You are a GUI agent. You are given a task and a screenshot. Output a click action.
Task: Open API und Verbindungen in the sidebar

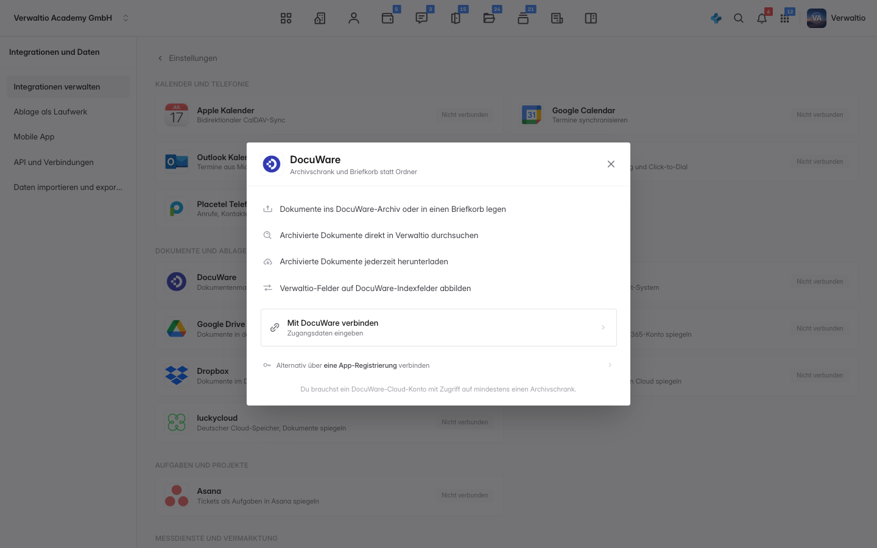(x=68, y=163)
